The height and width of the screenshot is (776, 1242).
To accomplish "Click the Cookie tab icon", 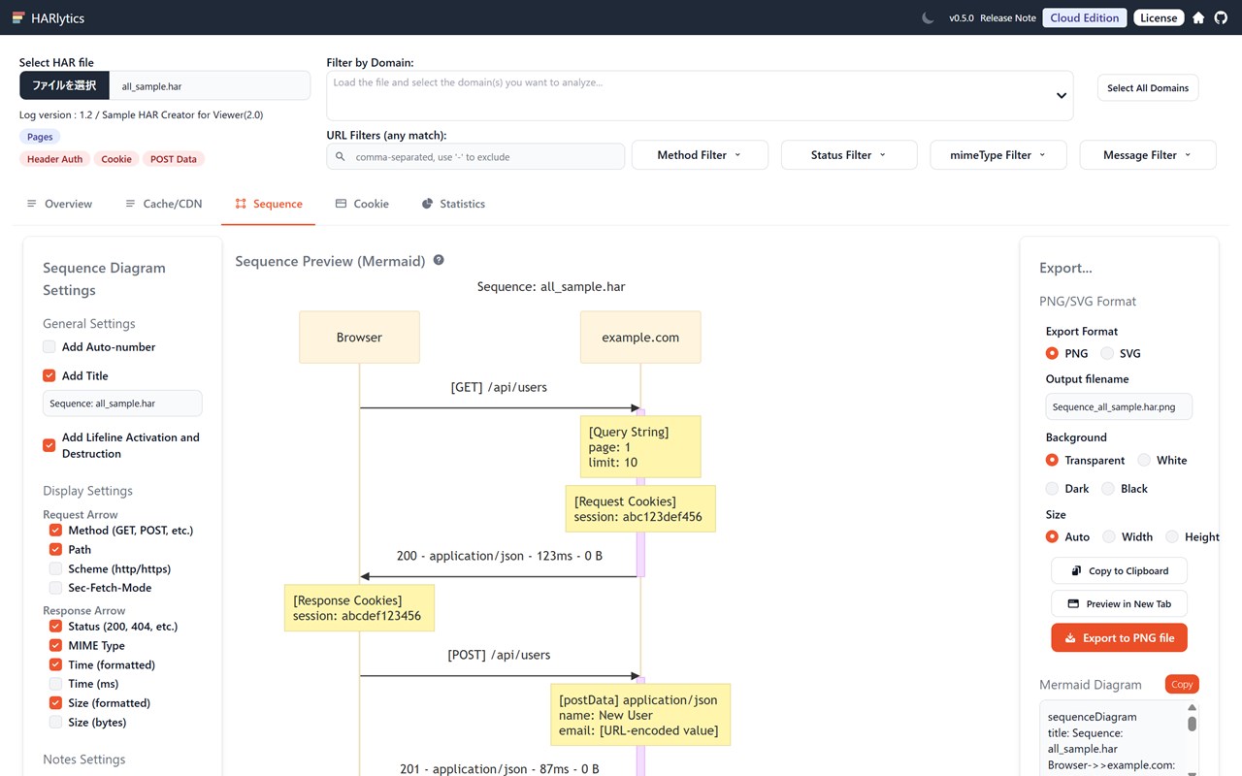I will tap(341, 204).
